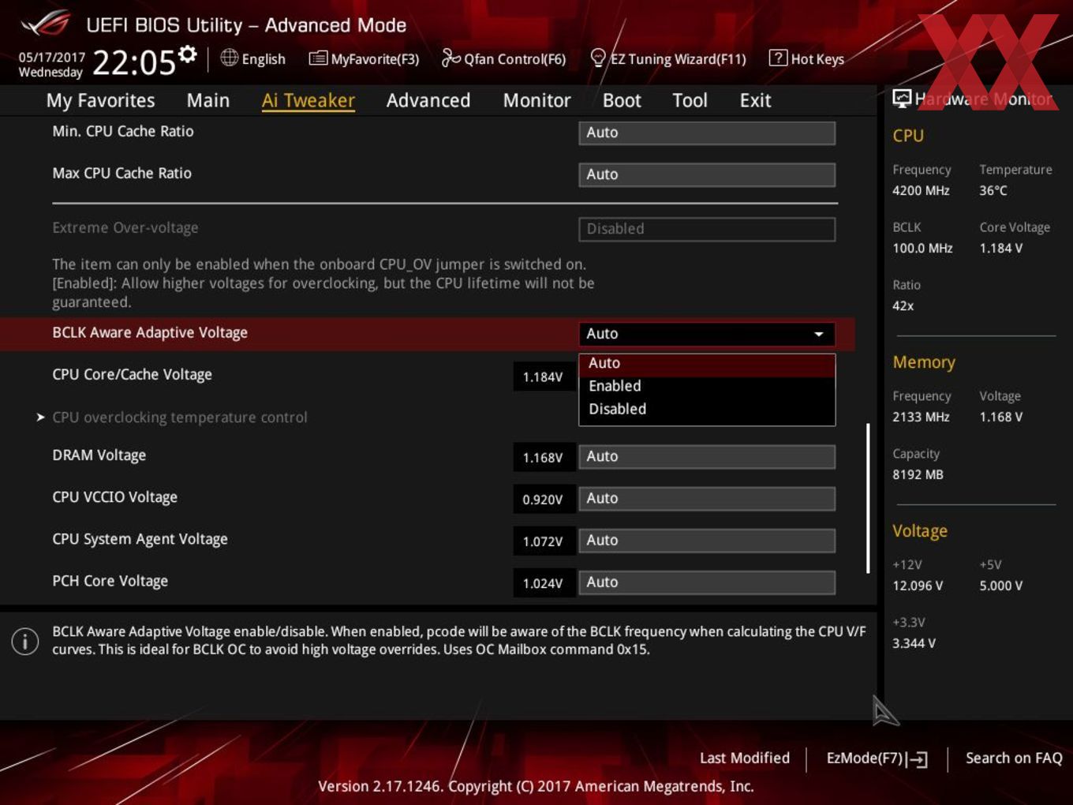Click the Extreme Over-voltage Disabled box
Image resolution: width=1073 pixels, height=805 pixels.
click(x=707, y=229)
